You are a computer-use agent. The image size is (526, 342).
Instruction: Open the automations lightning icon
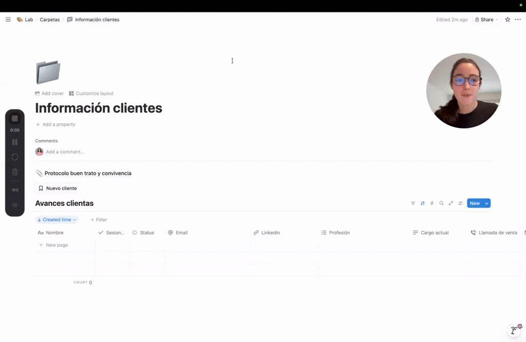[432, 203]
